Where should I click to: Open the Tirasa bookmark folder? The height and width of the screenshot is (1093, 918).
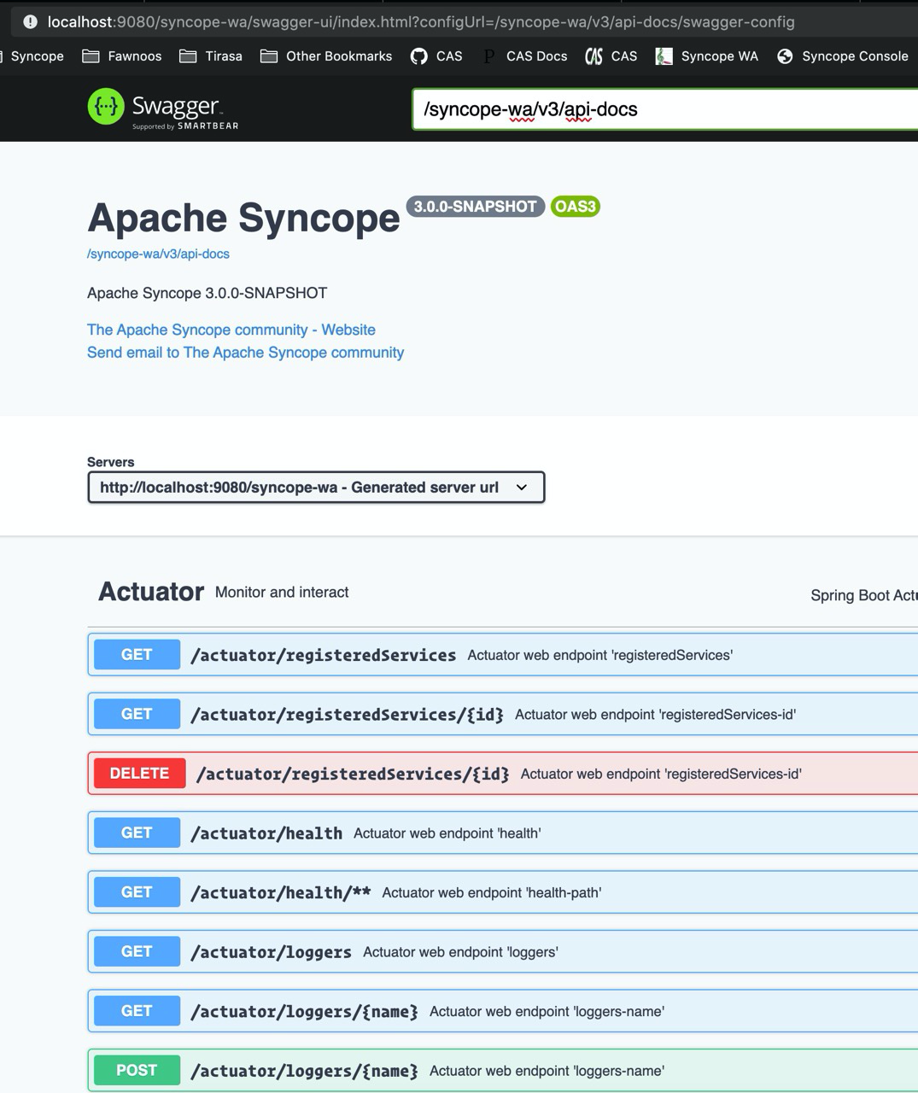point(211,56)
